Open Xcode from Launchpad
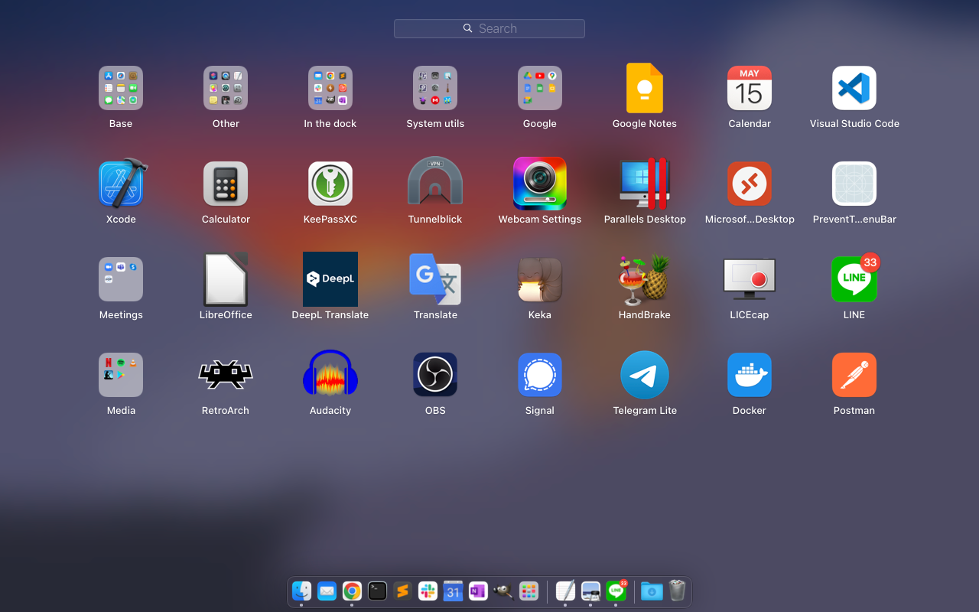 [x=121, y=184]
